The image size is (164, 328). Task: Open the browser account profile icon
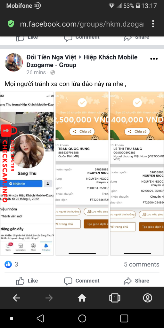tap(147, 298)
